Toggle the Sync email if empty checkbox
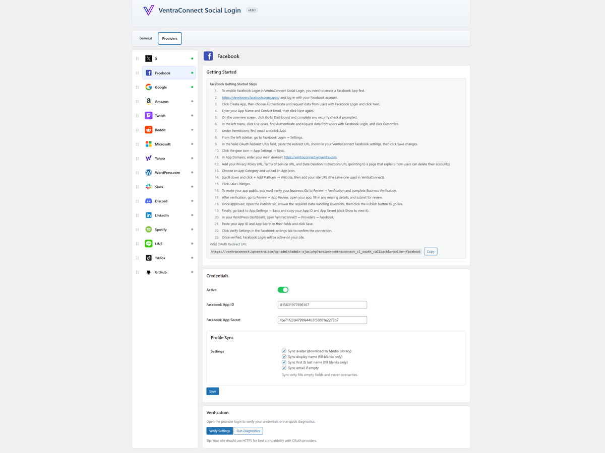The image size is (605, 453). pos(284,367)
